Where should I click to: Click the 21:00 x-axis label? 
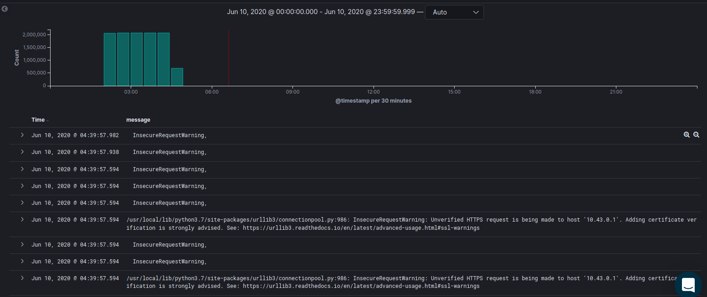coord(616,92)
